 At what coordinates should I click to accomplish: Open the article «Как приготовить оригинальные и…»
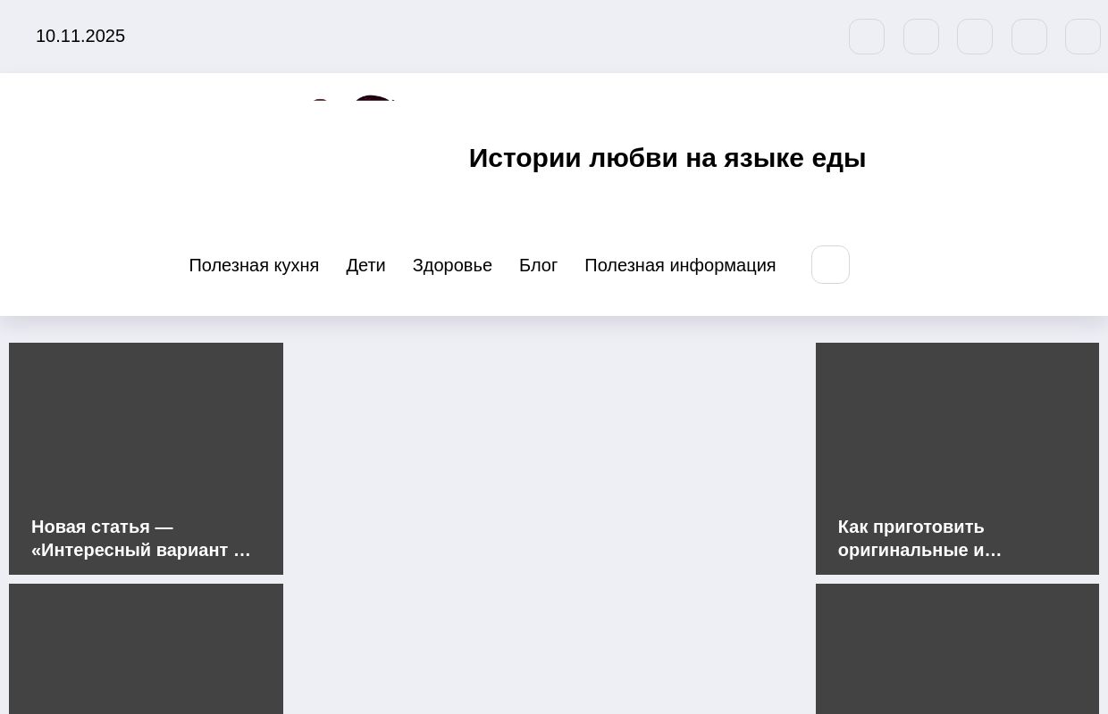pos(919,538)
